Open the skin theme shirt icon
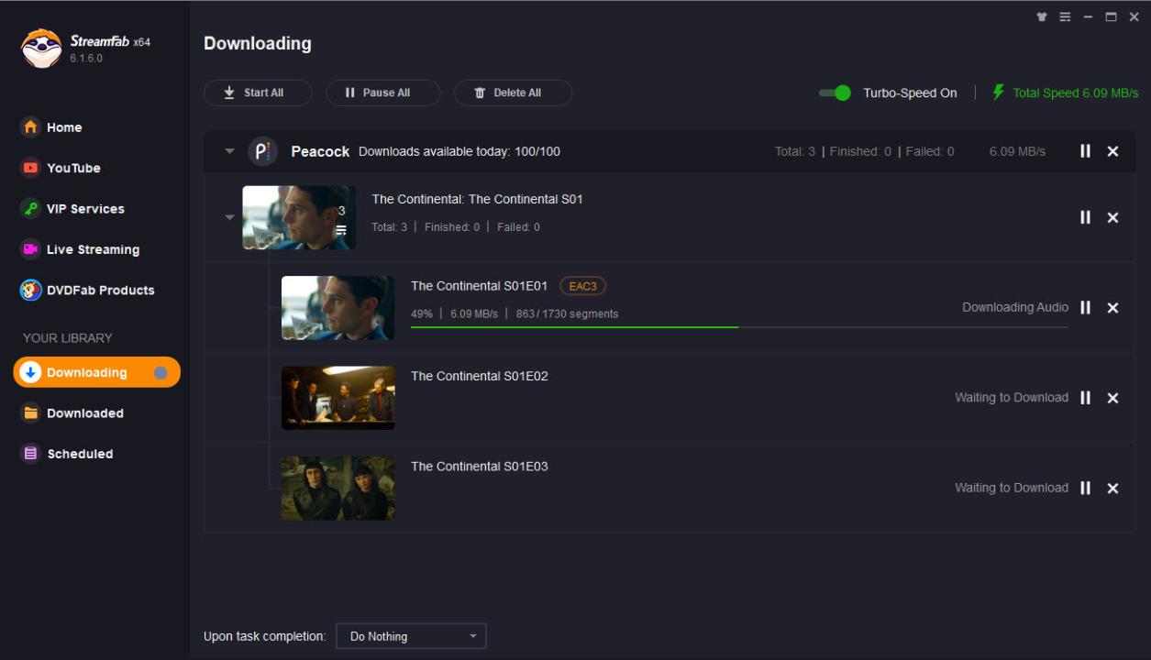This screenshot has width=1151, height=660. click(x=1042, y=17)
